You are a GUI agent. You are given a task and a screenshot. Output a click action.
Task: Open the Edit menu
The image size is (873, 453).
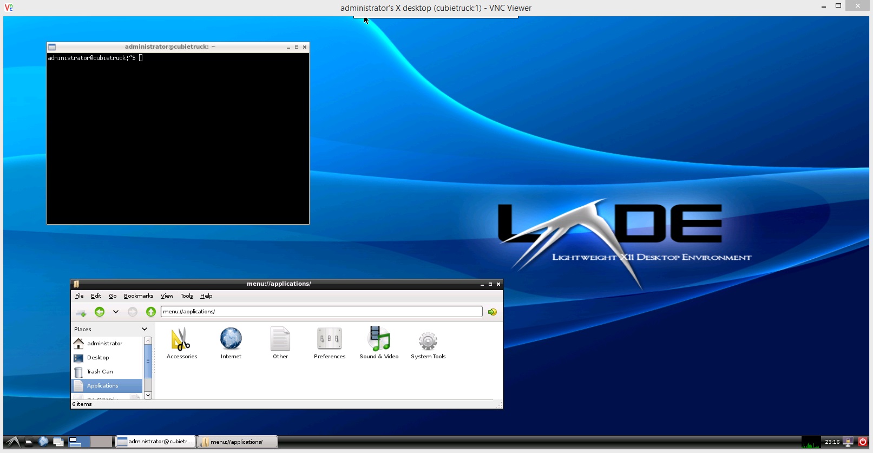click(96, 296)
